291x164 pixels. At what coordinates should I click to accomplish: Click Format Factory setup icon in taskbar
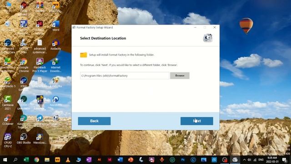tap(235, 160)
